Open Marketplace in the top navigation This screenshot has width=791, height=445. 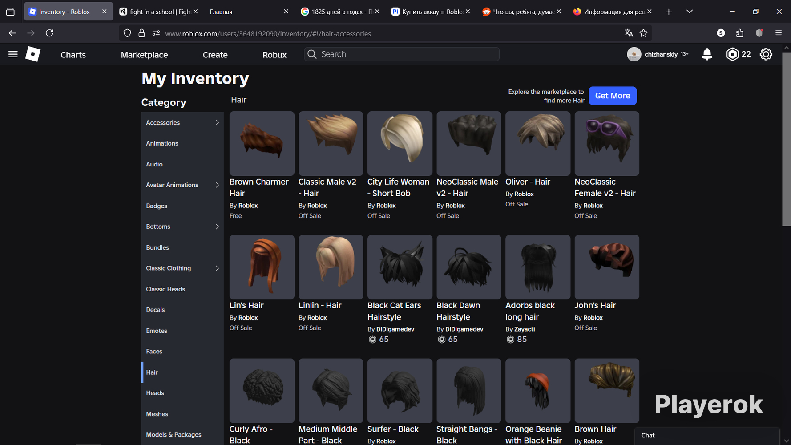point(145,55)
